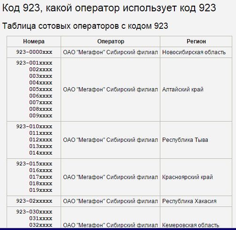The image size is (236, 230).
Task: Click region 'Кемеровская область'
Action: point(190,225)
